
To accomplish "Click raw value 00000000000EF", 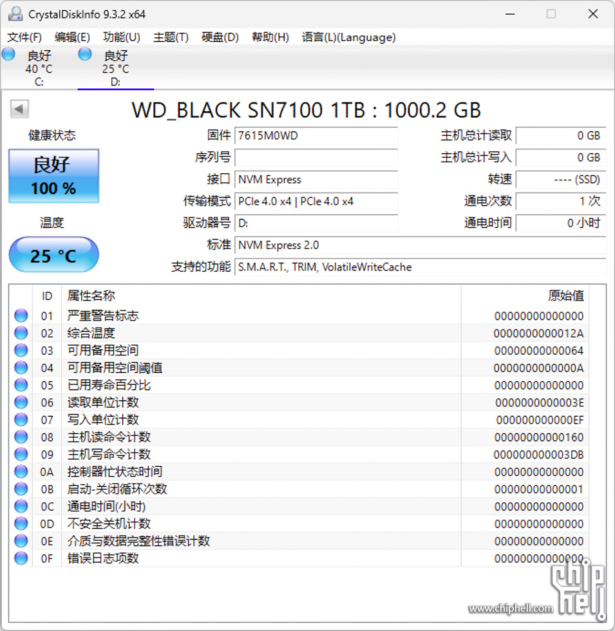I will tap(540, 420).
